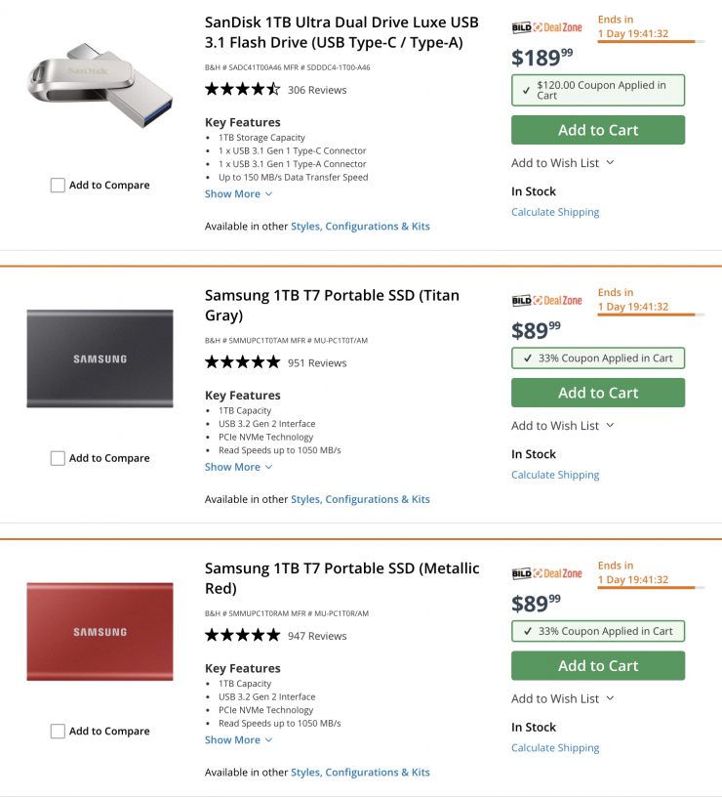The image size is (722, 797).
Task: Check Add to Compare for SanDisk drive
Action: point(58,186)
